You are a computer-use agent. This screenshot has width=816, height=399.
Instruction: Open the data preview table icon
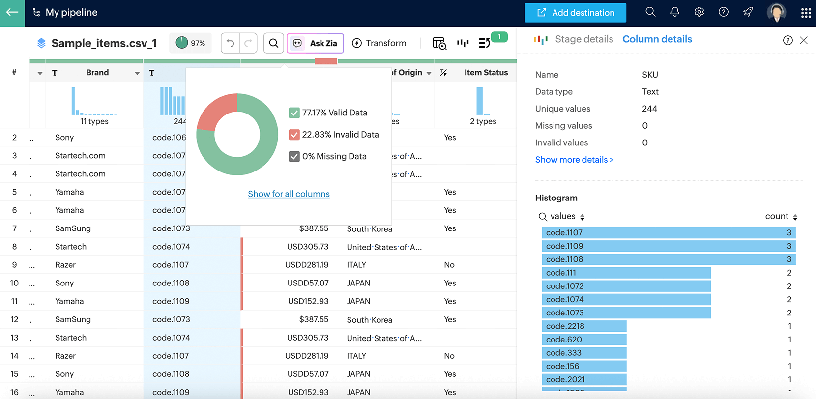(439, 43)
